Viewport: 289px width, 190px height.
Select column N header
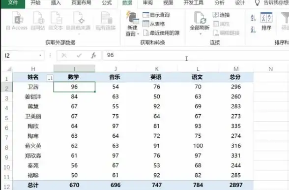tap(270, 69)
